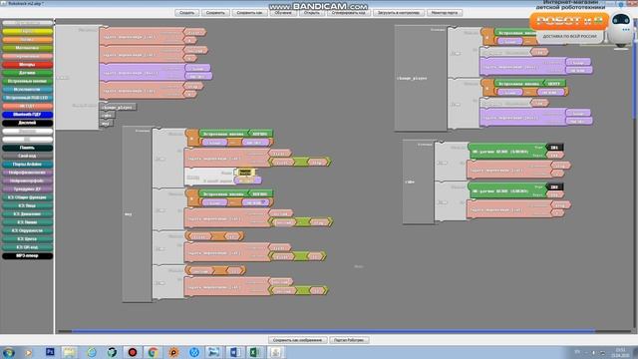Screen dimensions: 638x359
Task: Open the Нейроинтерфейс category
Action: 27,180
